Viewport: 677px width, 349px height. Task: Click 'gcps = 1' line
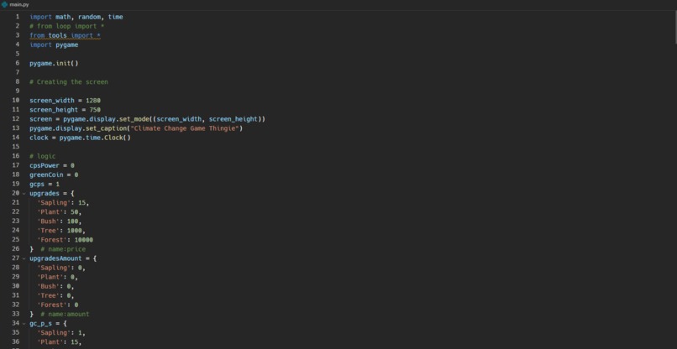point(45,185)
